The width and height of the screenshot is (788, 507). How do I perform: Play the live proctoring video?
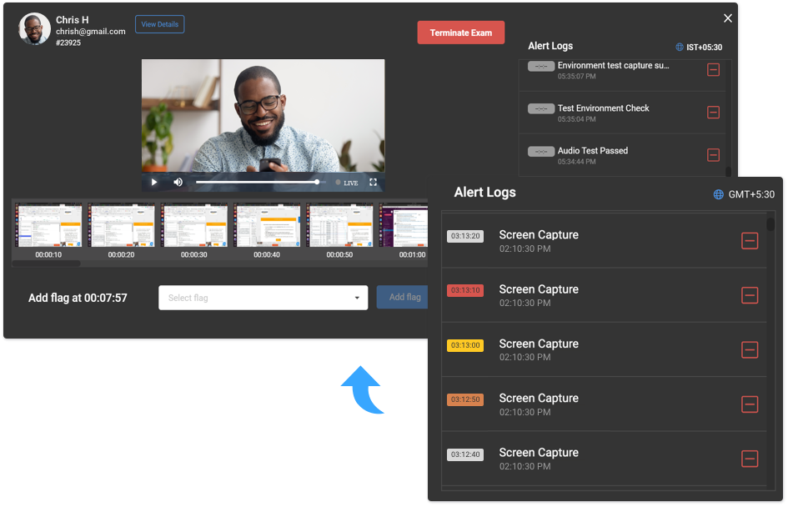point(154,182)
